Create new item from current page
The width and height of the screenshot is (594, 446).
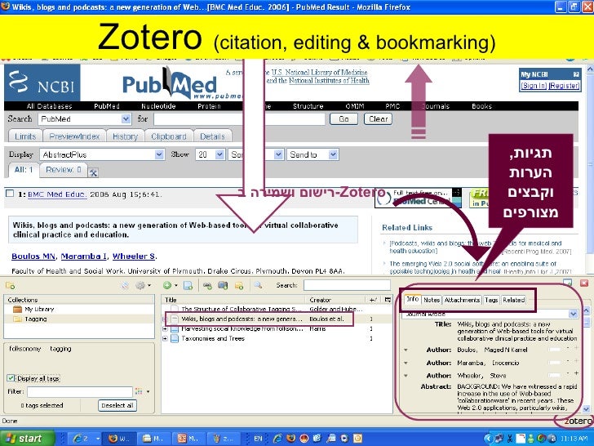[x=188, y=286]
